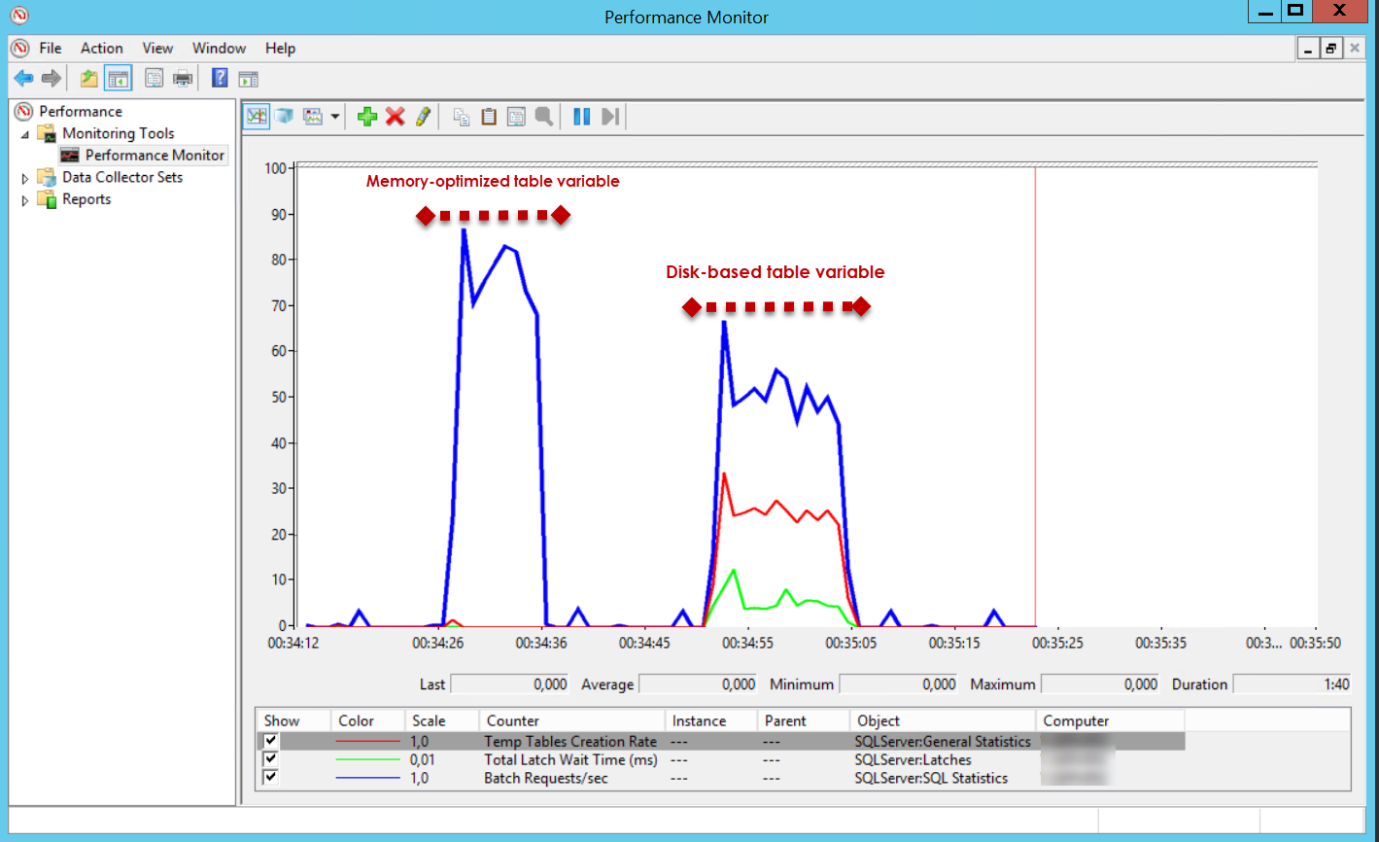Click the Show column header
This screenshot has height=842, width=1379.
(293, 720)
